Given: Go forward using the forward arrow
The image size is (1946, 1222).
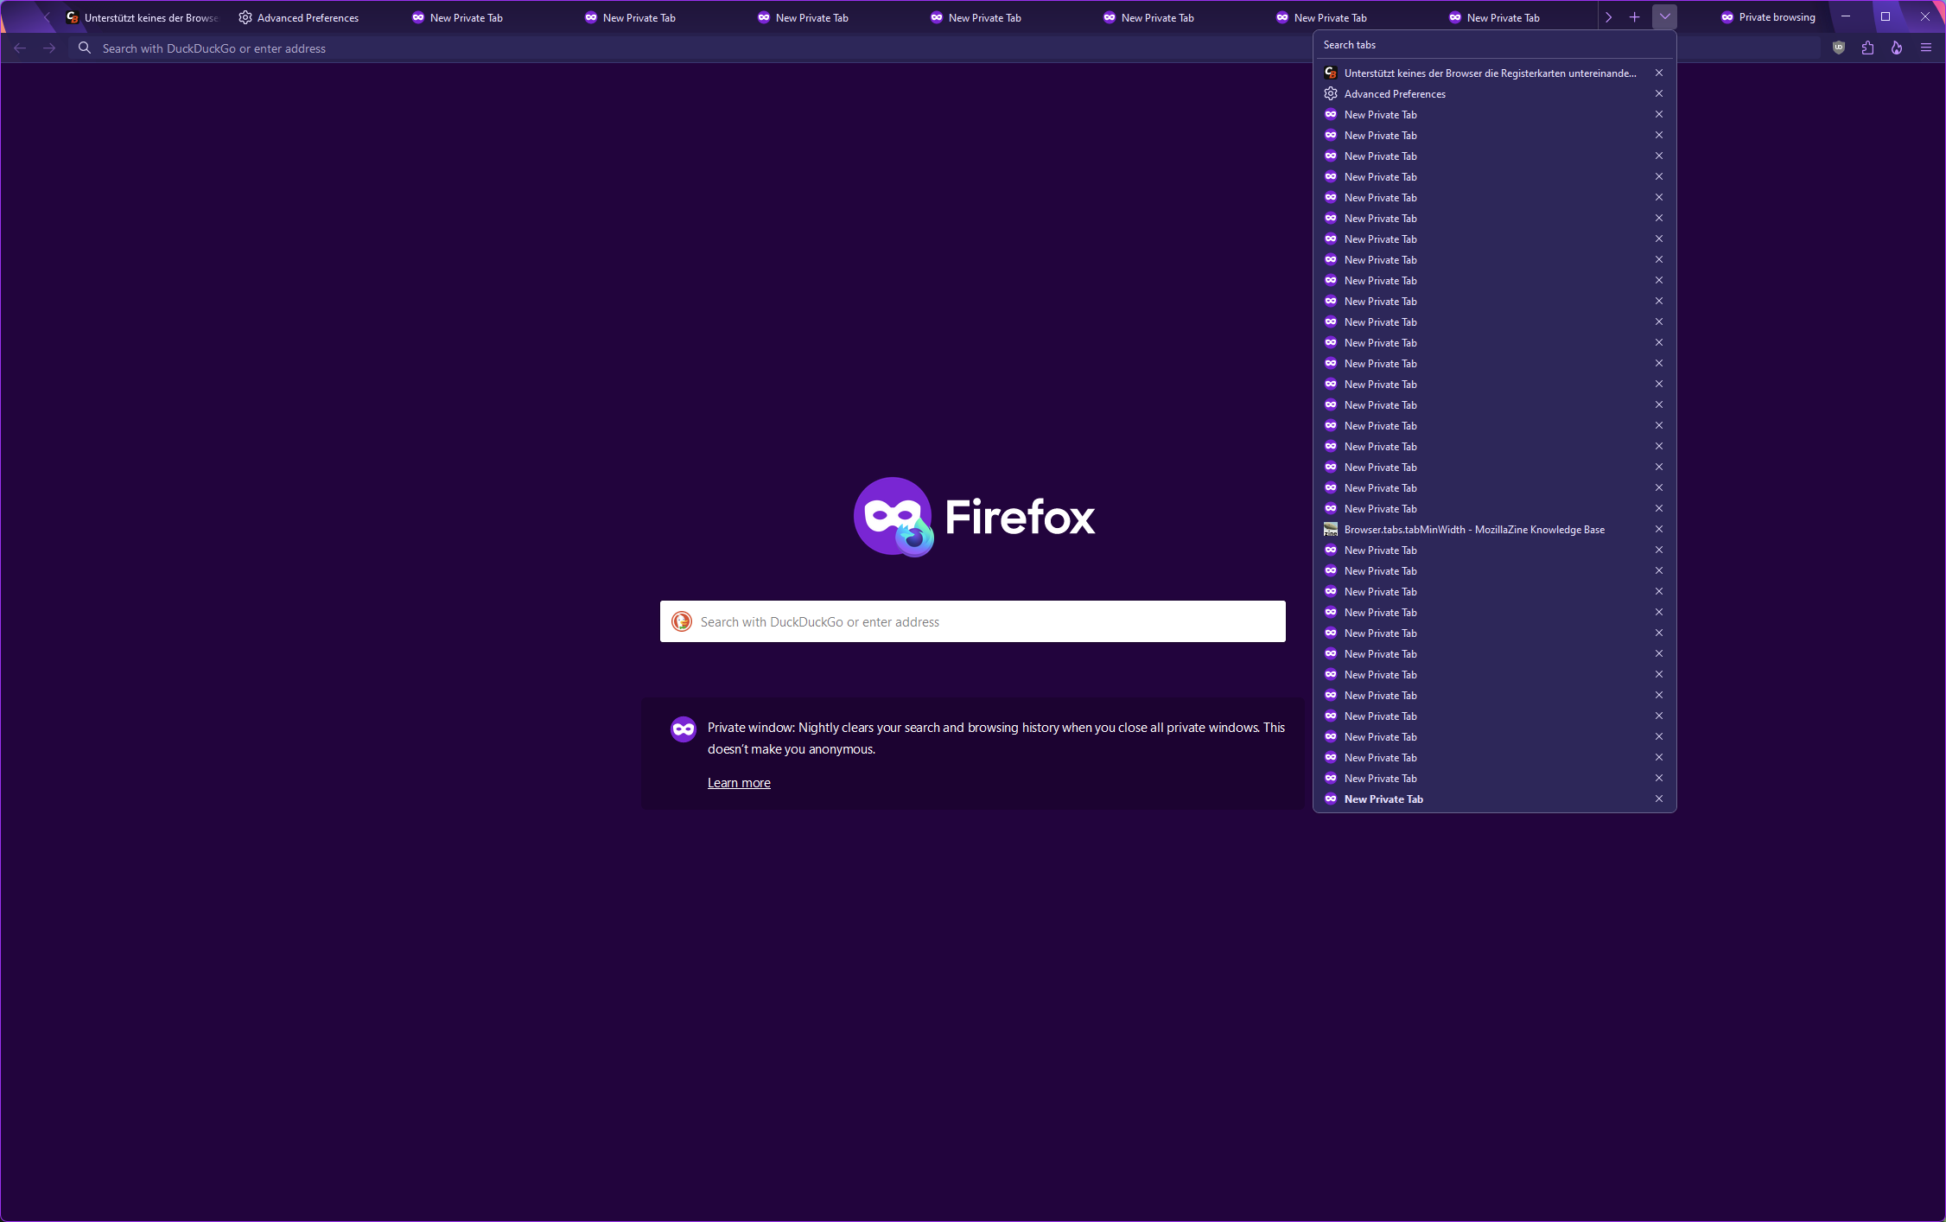Looking at the screenshot, I should click(x=49, y=48).
